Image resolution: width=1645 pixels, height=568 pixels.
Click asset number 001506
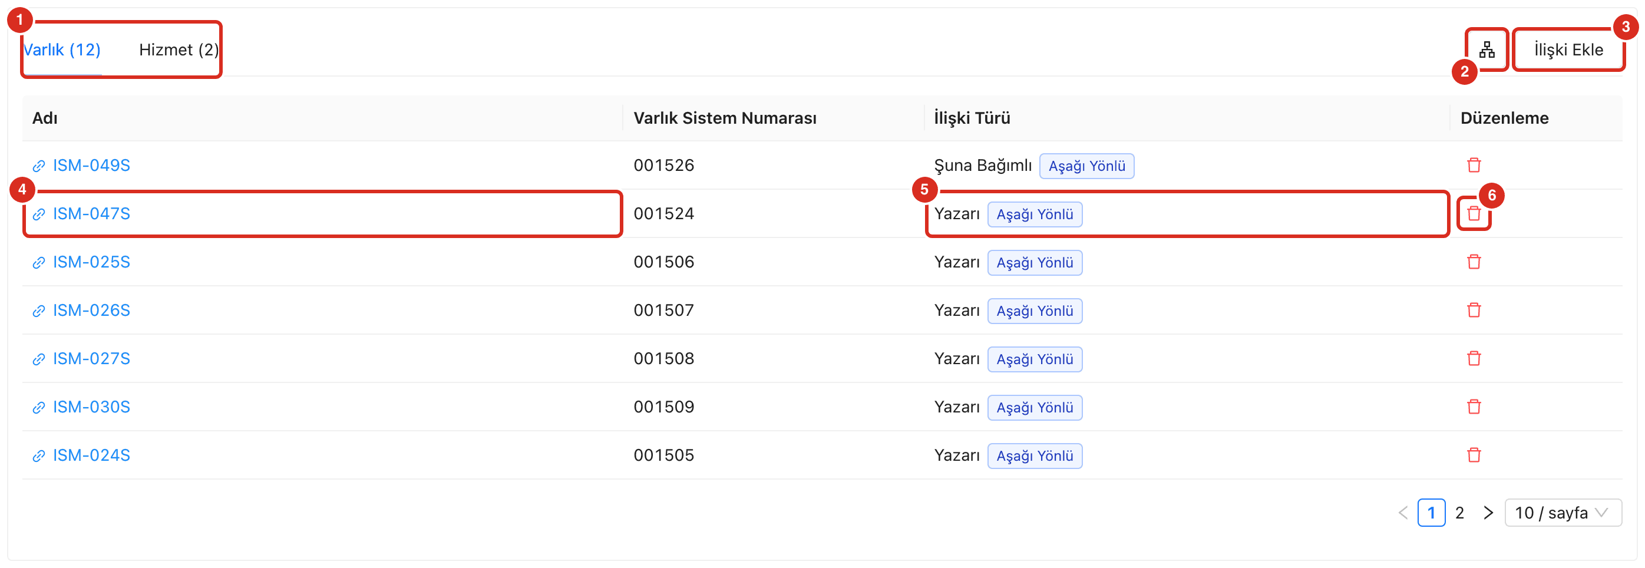click(x=663, y=262)
